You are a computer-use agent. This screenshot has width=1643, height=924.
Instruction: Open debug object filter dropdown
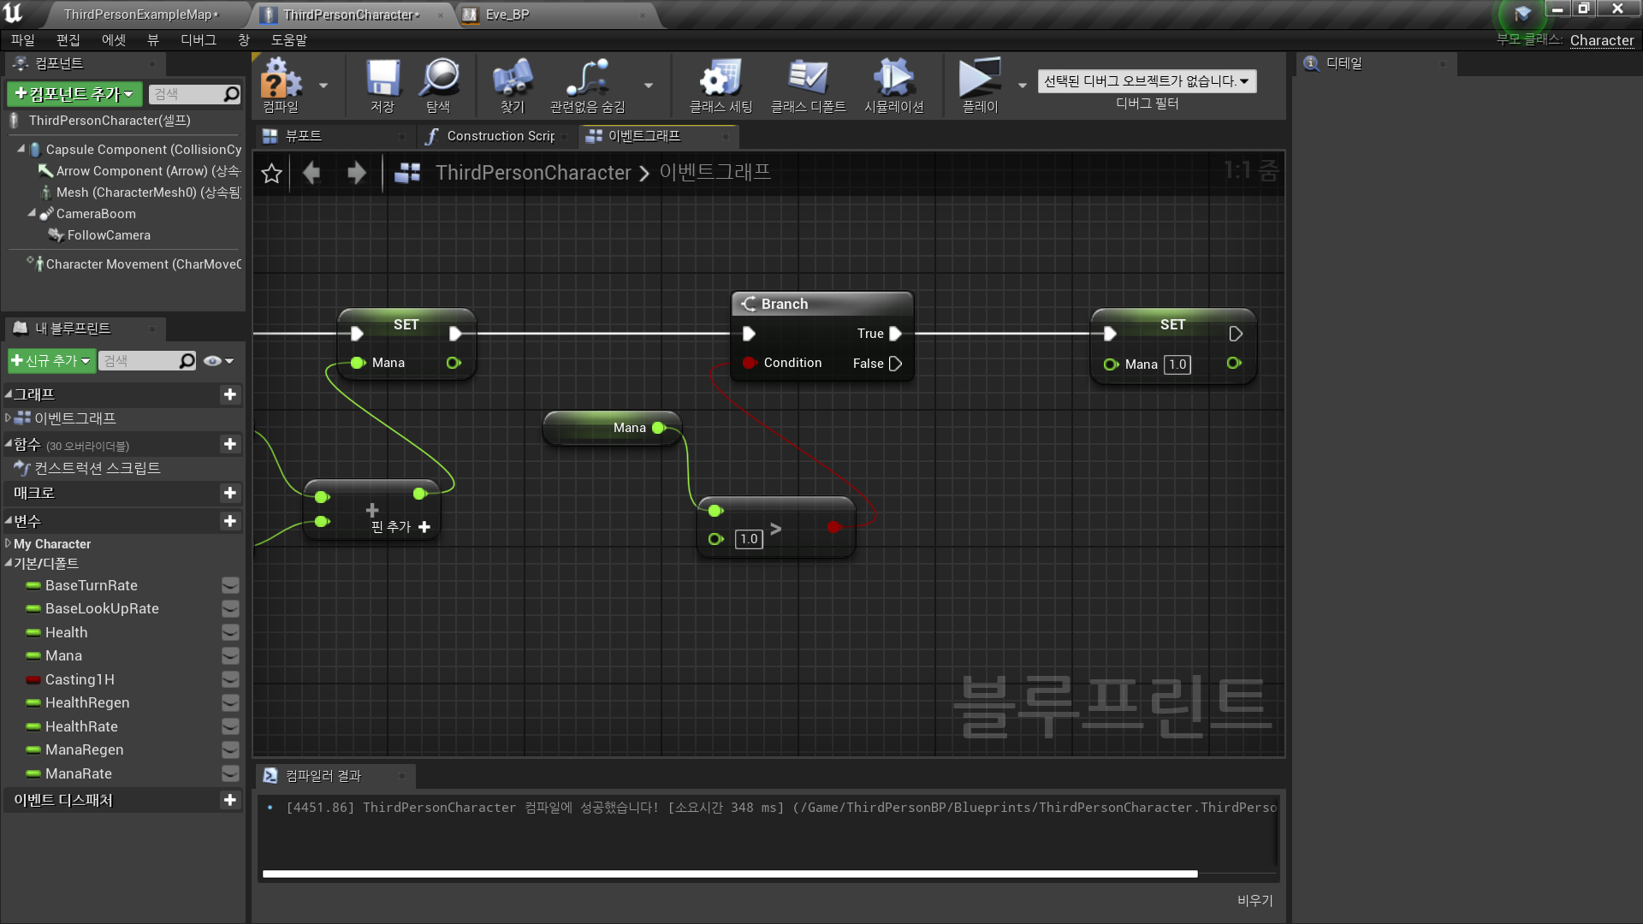tap(1147, 81)
